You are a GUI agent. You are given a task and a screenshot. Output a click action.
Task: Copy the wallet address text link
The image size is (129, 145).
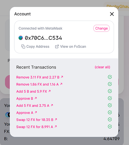coord(35,46)
